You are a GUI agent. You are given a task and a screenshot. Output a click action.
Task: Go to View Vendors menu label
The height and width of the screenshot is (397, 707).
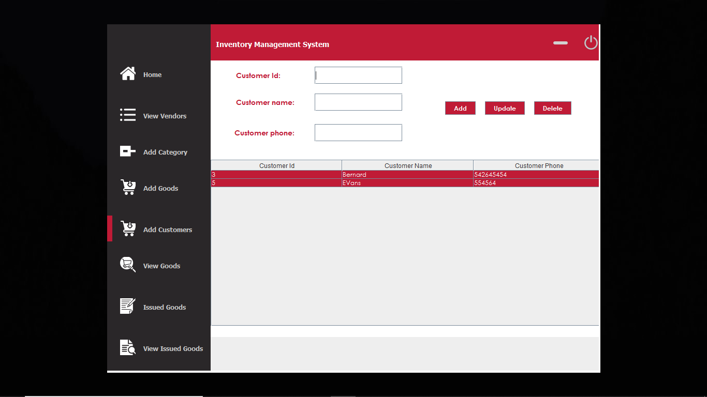point(165,116)
